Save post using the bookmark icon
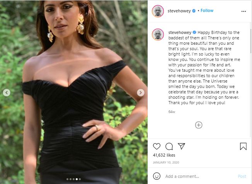This screenshot has width=252, height=184. 243,146
